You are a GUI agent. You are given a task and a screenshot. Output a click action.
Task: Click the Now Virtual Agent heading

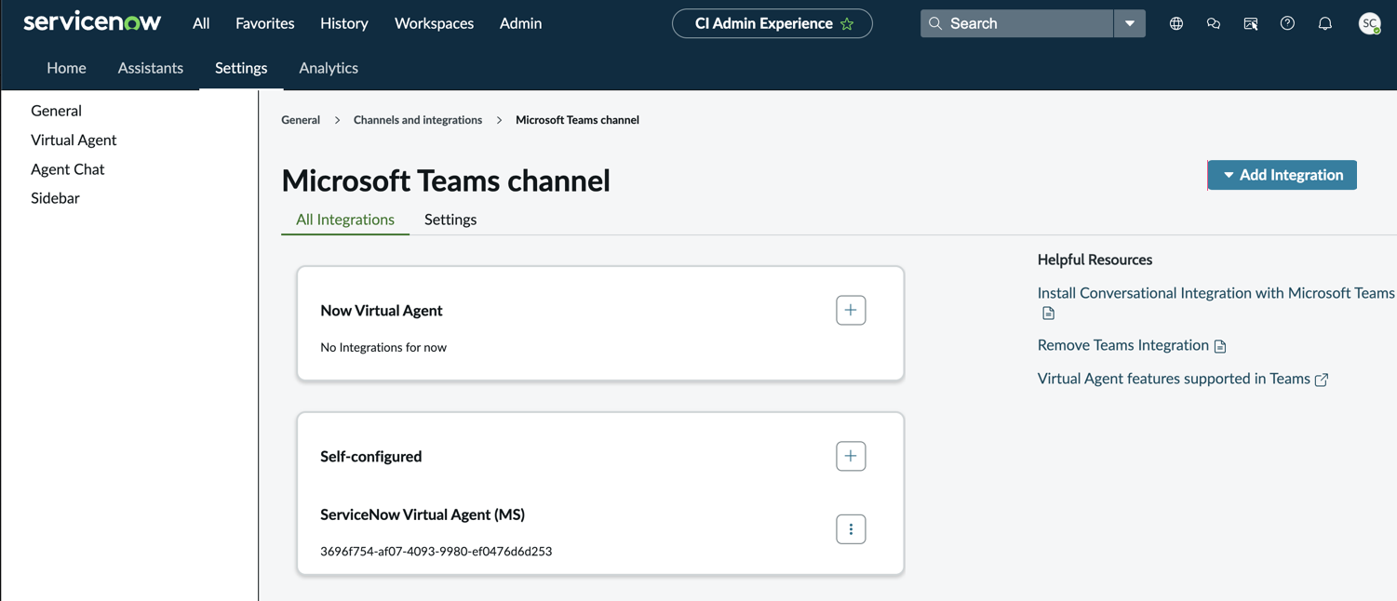point(382,311)
